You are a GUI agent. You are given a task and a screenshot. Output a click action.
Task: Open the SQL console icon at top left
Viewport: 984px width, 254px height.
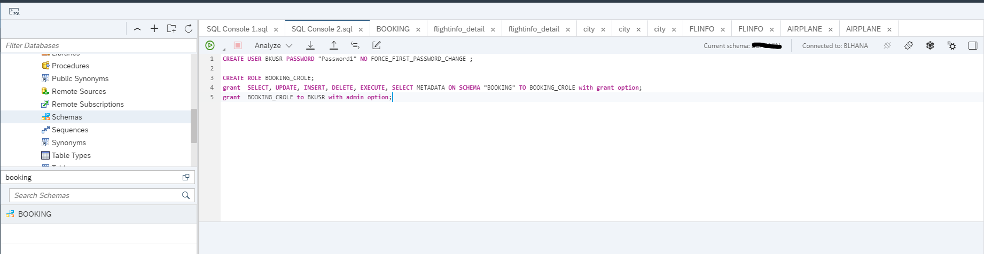(x=14, y=11)
